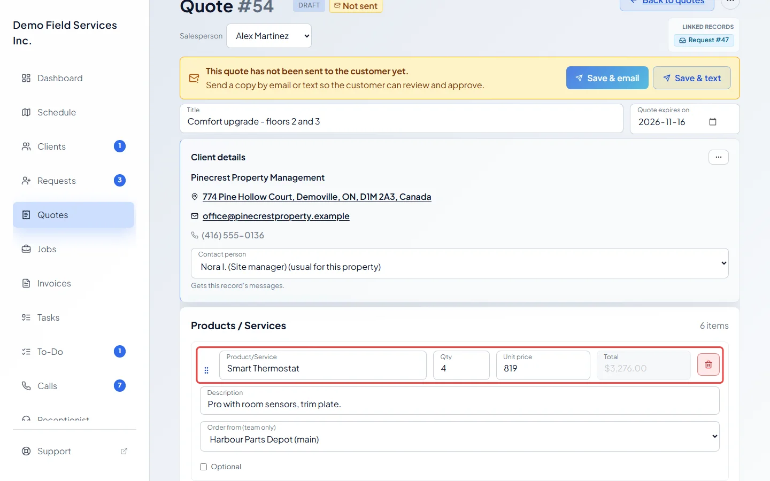Tick the Optional checkbox
Screen dimensions: 770x481
(204, 467)
